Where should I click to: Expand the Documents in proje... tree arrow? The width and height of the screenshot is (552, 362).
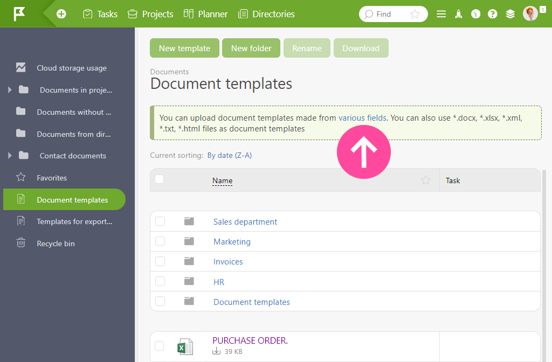click(10, 90)
